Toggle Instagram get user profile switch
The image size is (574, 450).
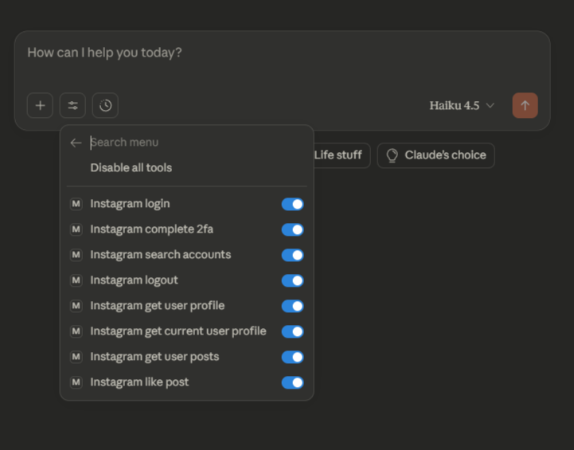pos(292,306)
